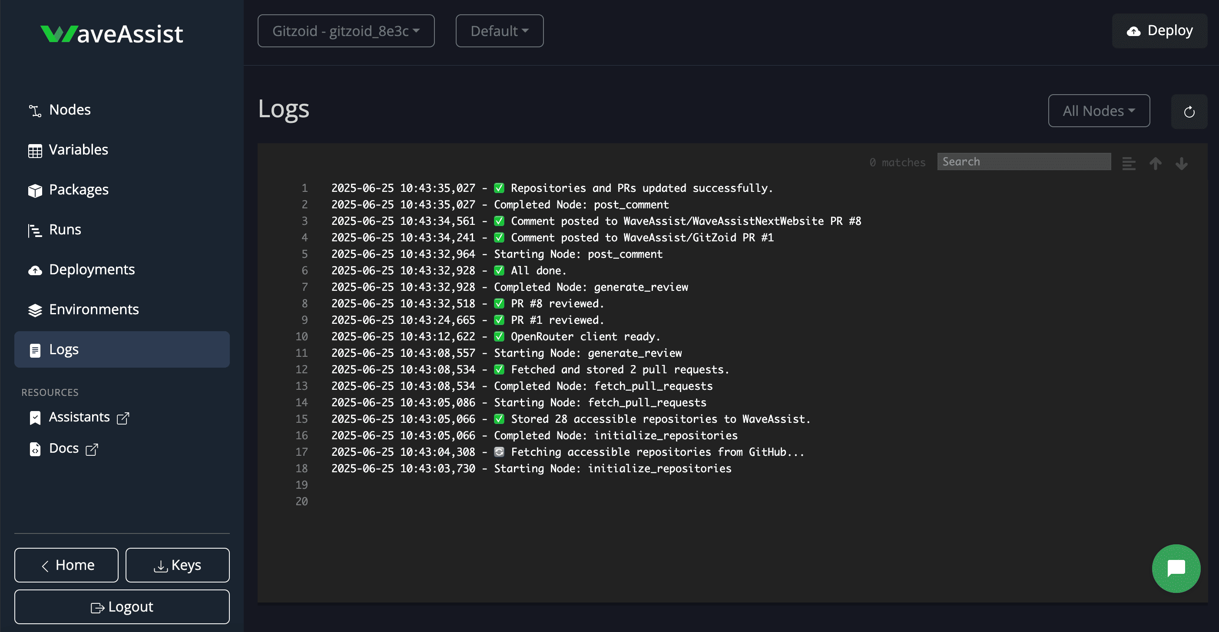Screen dimensions: 1219x632
Task: Jump to next match with down arrow
Action: click(1182, 164)
